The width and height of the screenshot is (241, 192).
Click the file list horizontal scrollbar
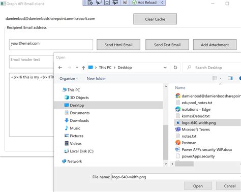click(184, 164)
